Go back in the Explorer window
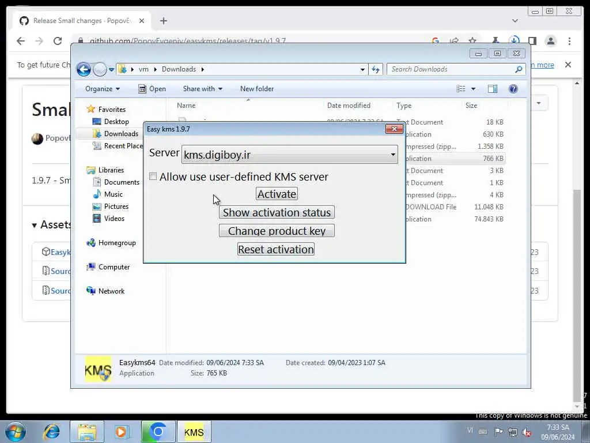Viewport: 590px width, 443px height. (x=84, y=69)
